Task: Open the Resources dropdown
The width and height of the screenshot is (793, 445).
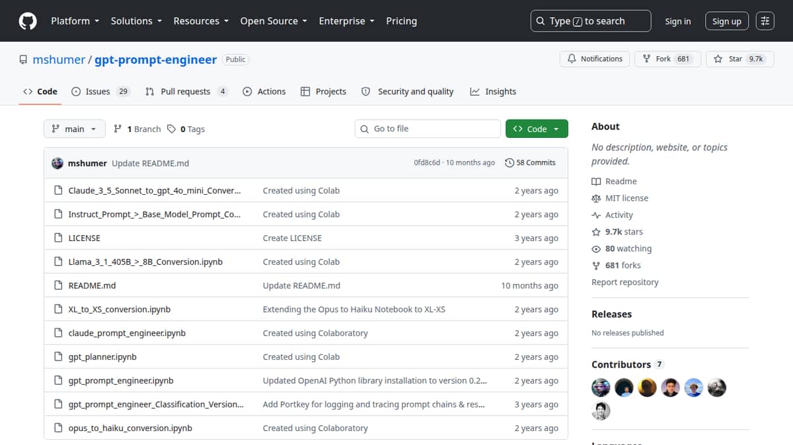Action: click(x=201, y=21)
